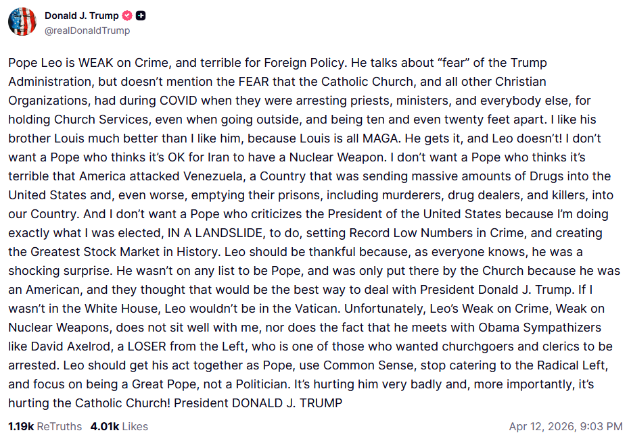This screenshot has width=629, height=439.
Task: Open the @realDonaldTrump handle link
Action: pyautogui.click(x=87, y=30)
